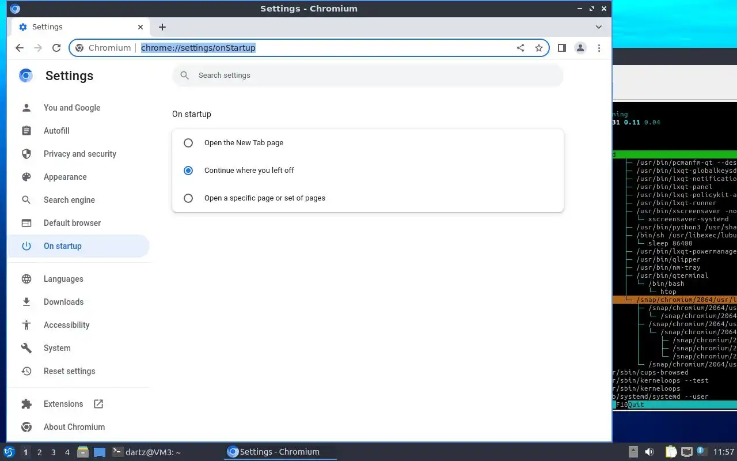Open the Reset settings section
The width and height of the screenshot is (737, 461).
78,371
